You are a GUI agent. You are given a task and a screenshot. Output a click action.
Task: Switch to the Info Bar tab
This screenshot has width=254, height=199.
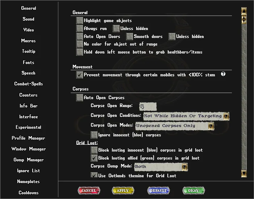pos(29,106)
